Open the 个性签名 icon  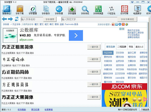(x=111, y=10)
